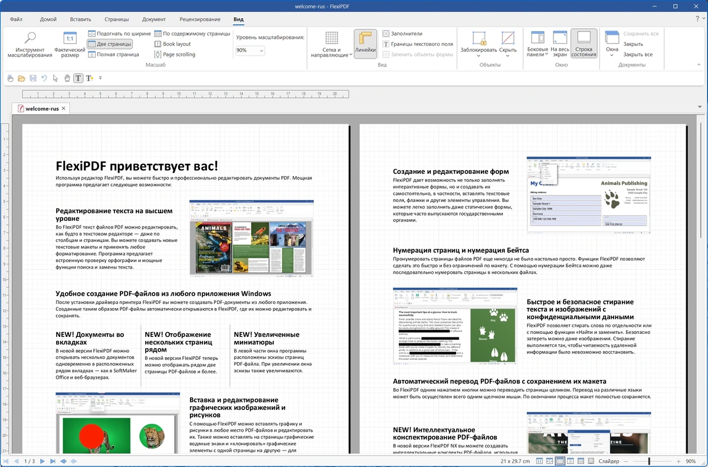Image resolution: width=708 pixels, height=467 pixels.
Task: Select the text edit T tool
Action: click(x=78, y=78)
